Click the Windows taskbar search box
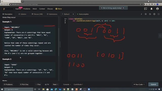Viewport: 162px width, 91px height. click(18, 89)
